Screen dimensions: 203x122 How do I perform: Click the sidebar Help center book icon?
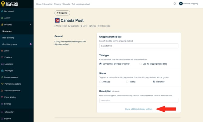(x=2, y=112)
